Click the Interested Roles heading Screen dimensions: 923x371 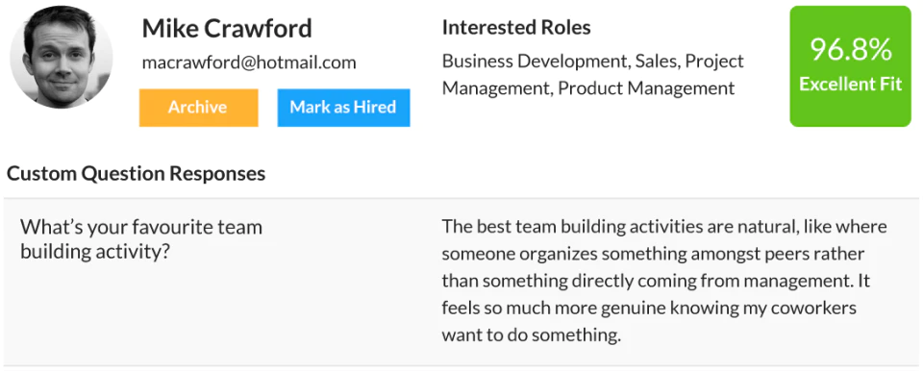click(x=516, y=27)
